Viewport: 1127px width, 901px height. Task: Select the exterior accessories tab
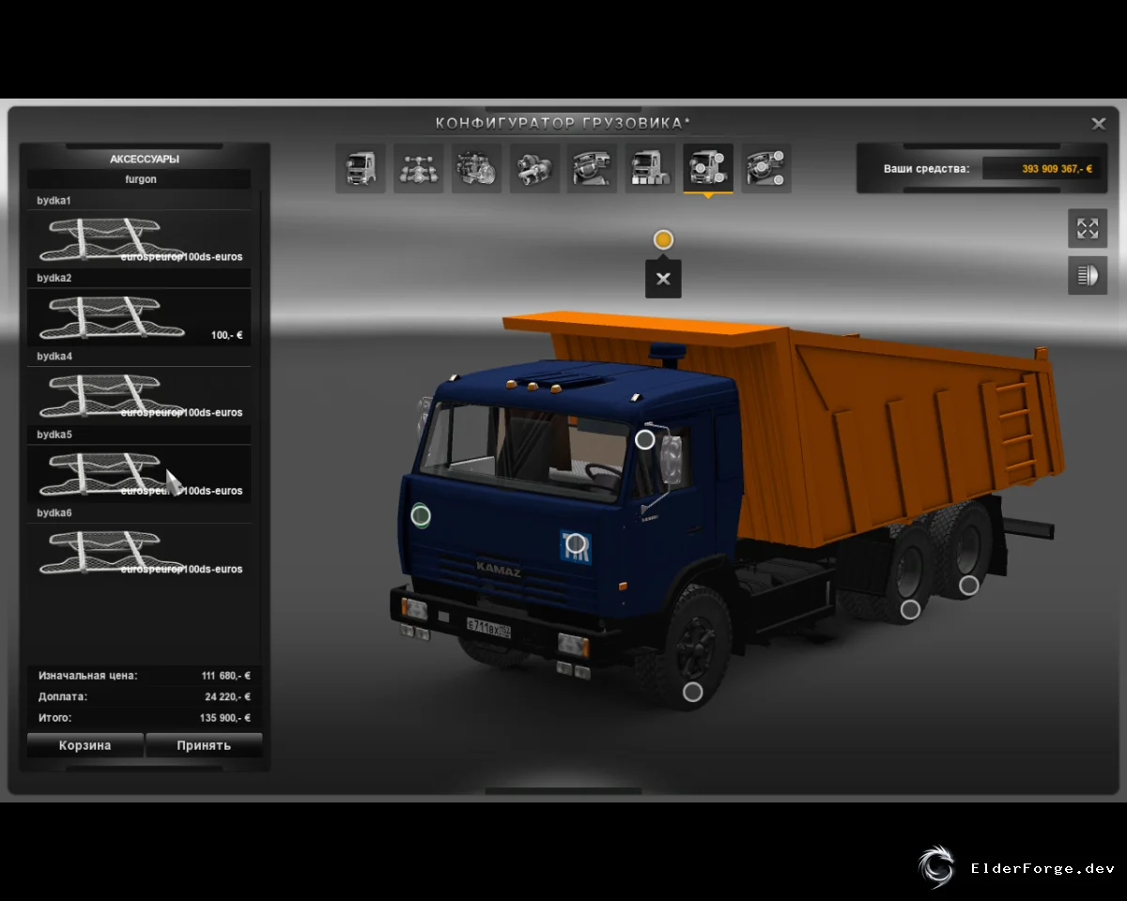(x=708, y=169)
